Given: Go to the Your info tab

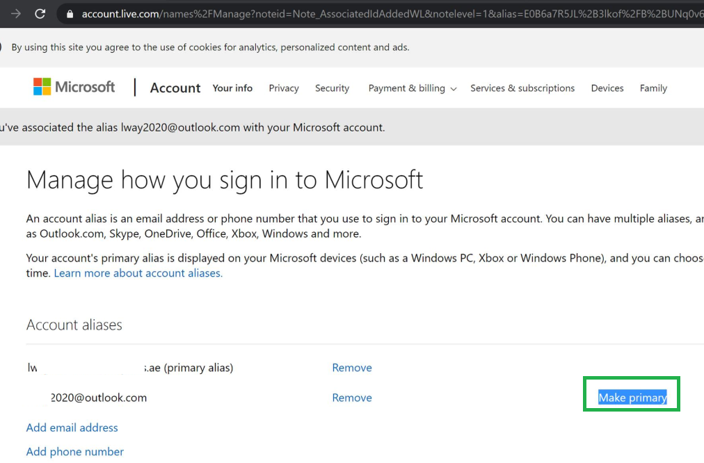Looking at the screenshot, I should [x=232, y=88].
